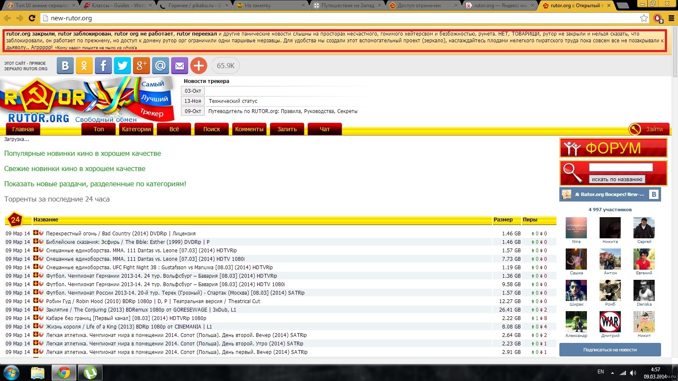Click the red extension icon in Chrome toolbar
This screenshot has width=678, height=381.
[658, 18]
